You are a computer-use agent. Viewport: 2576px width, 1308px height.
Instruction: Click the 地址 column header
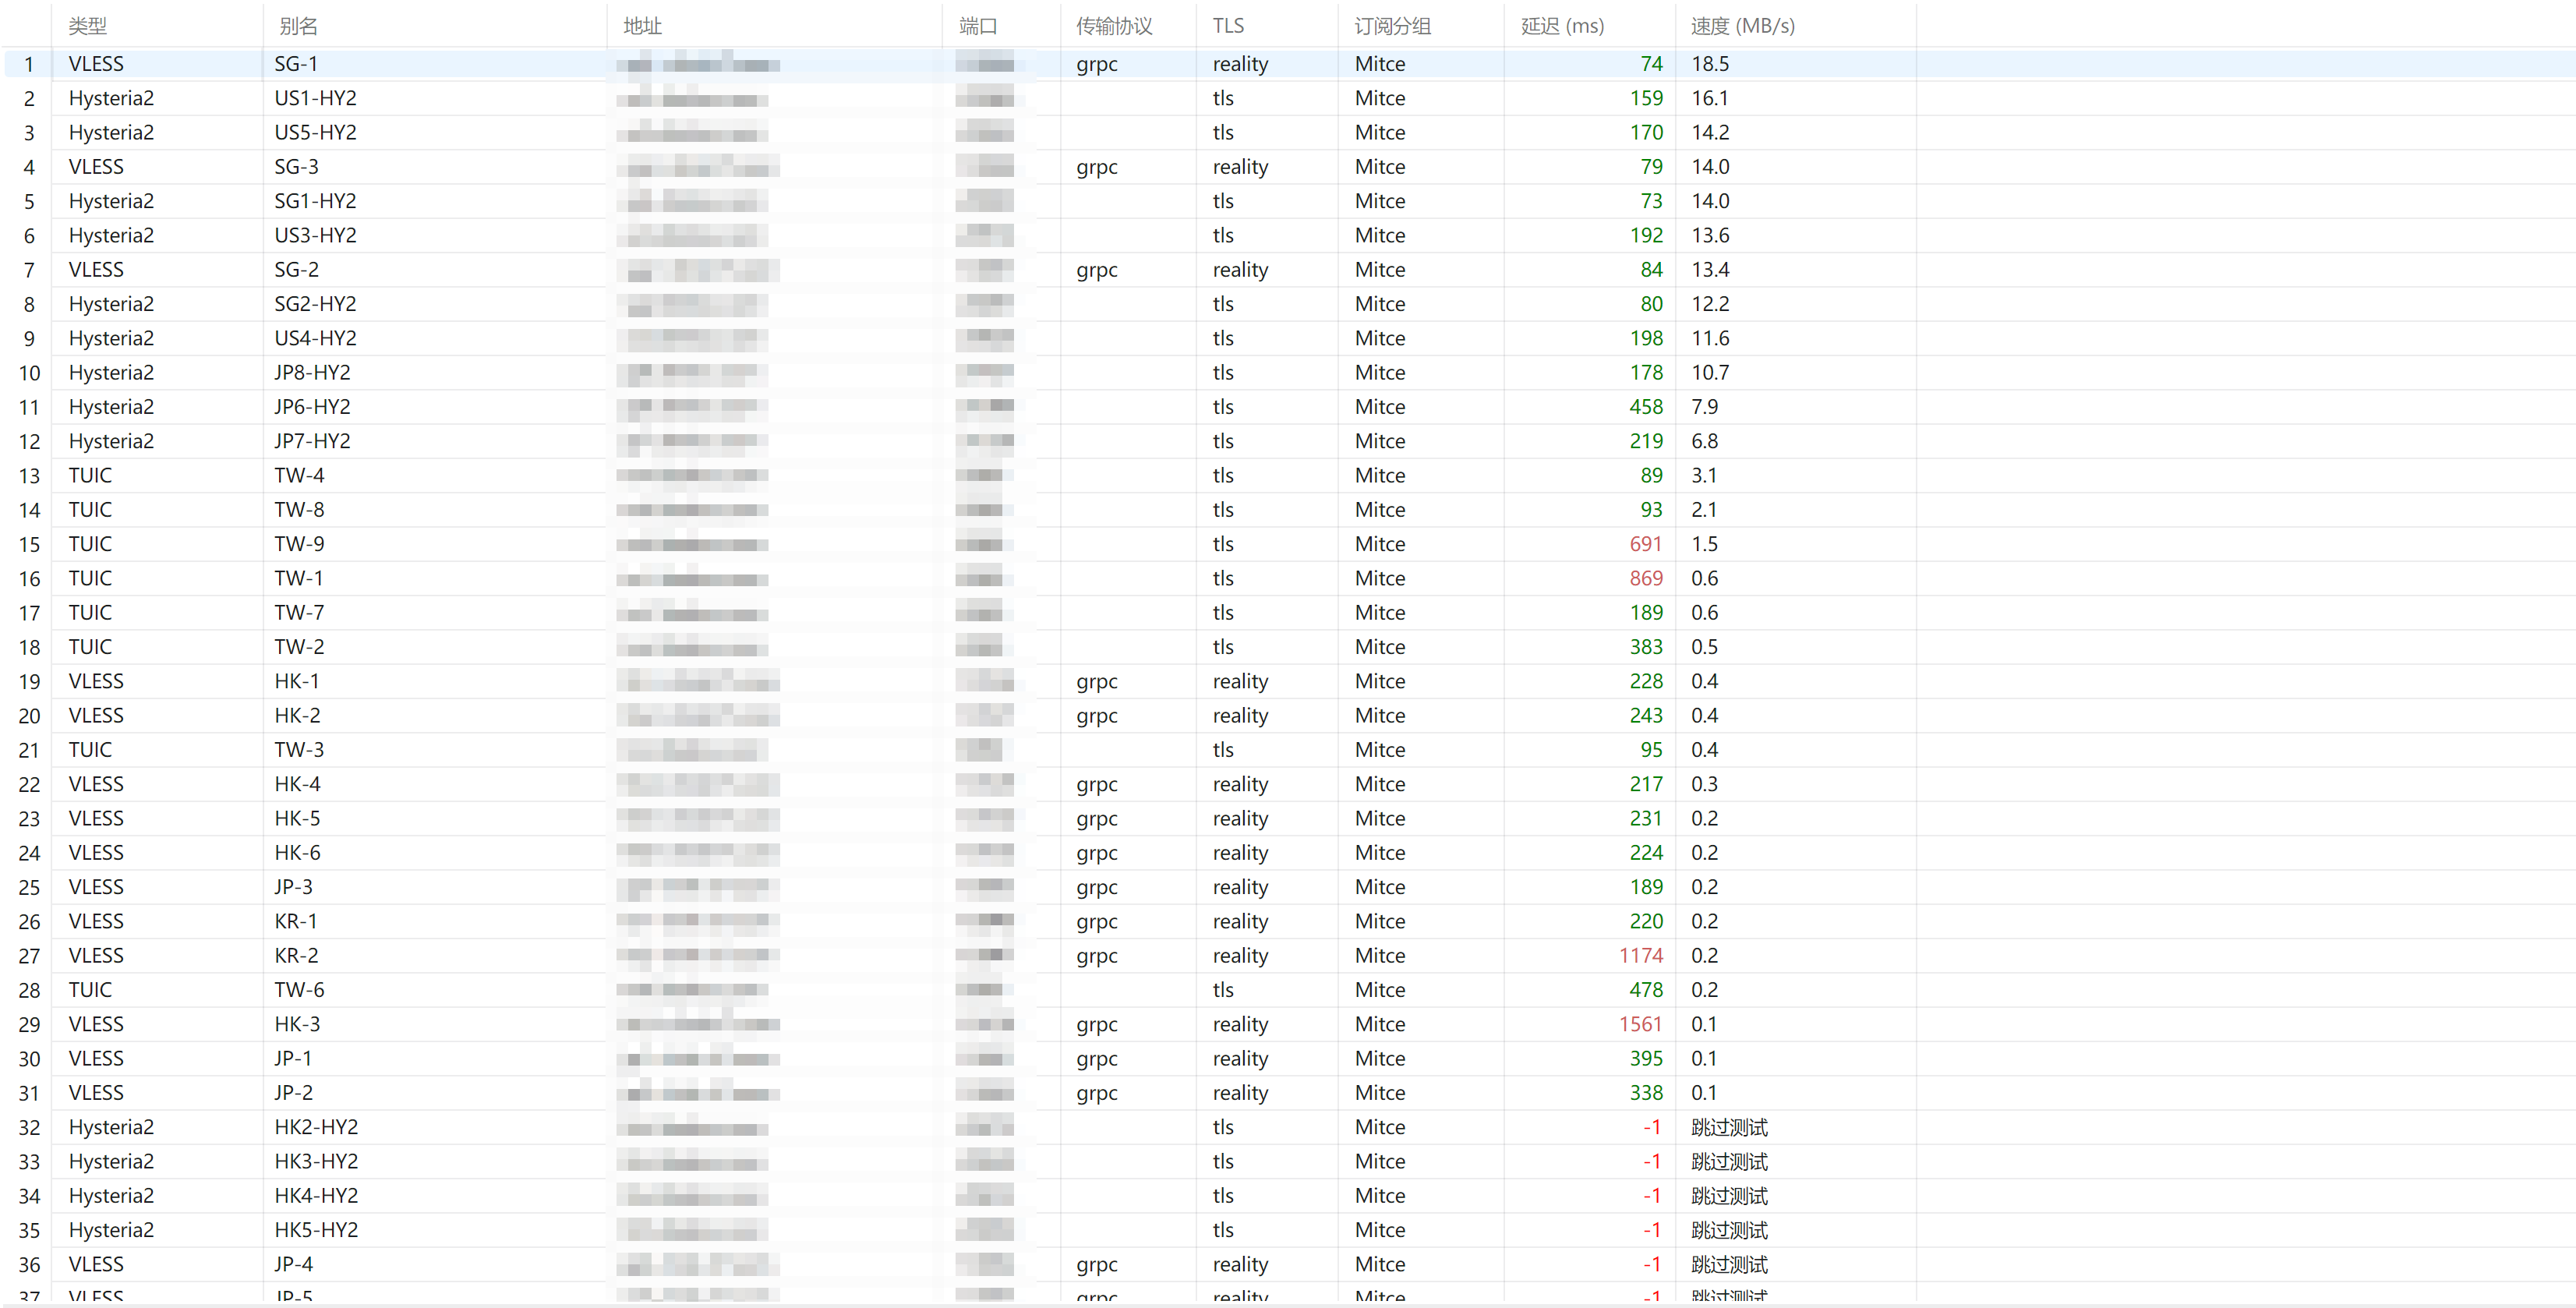click(x=774, y=26)
